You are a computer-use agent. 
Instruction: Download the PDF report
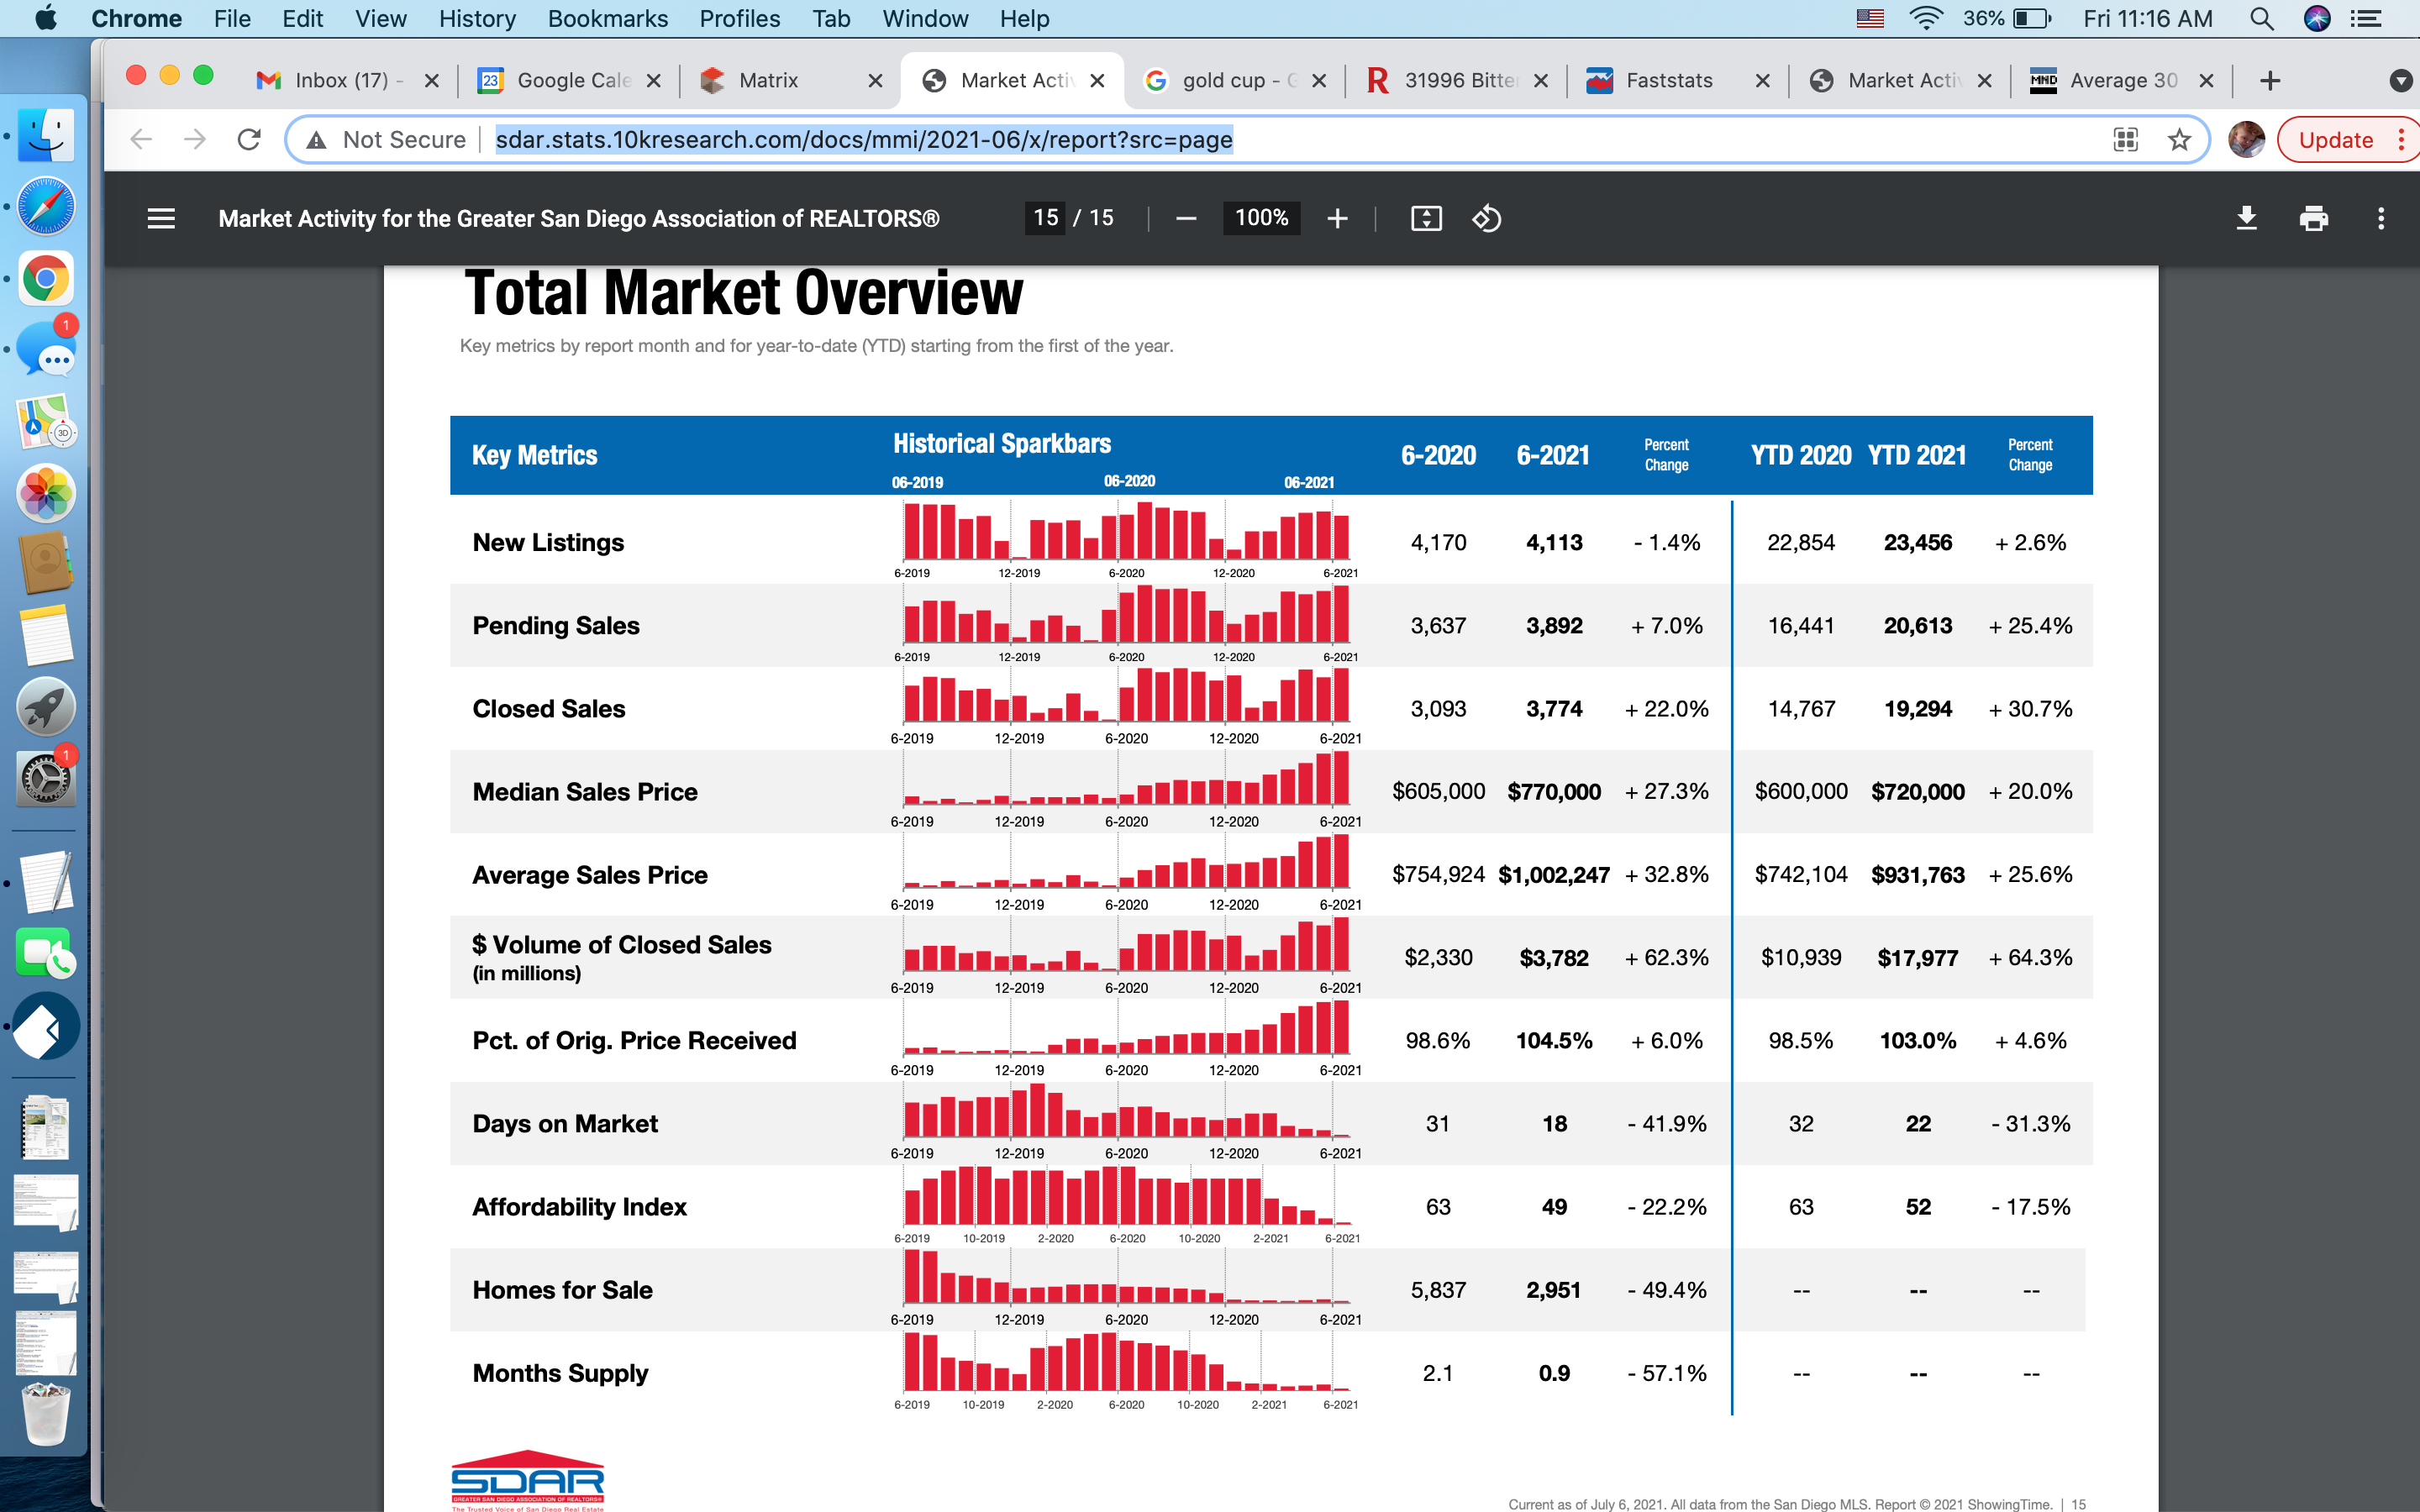click(x=2246, y=218)
